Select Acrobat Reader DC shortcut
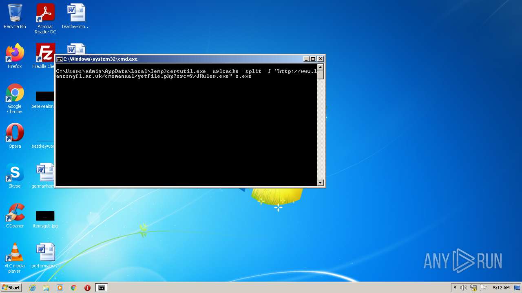This screenshot has height=293, width=522. coord(45,19)
